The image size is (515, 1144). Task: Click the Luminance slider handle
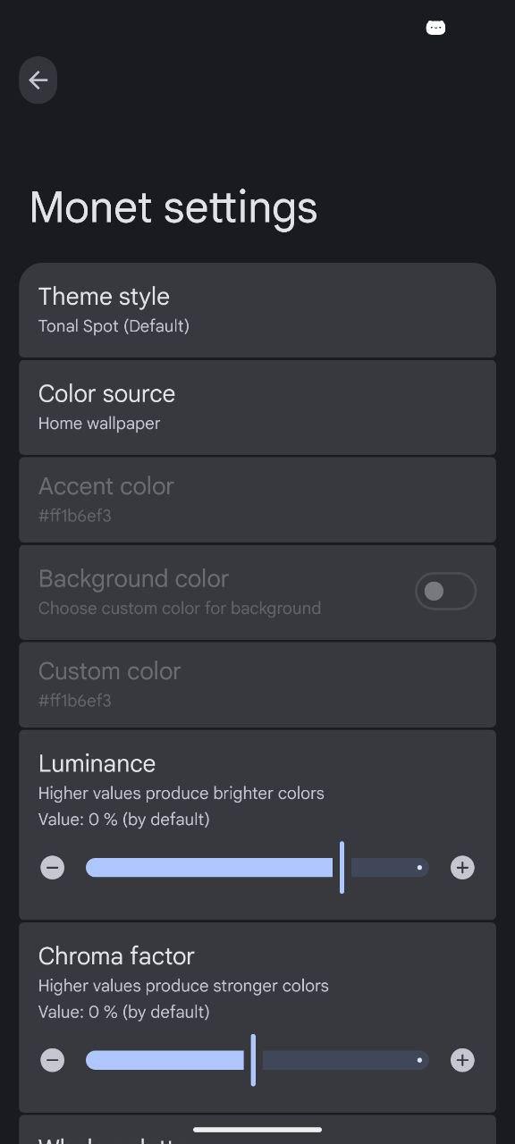(342, 867)
